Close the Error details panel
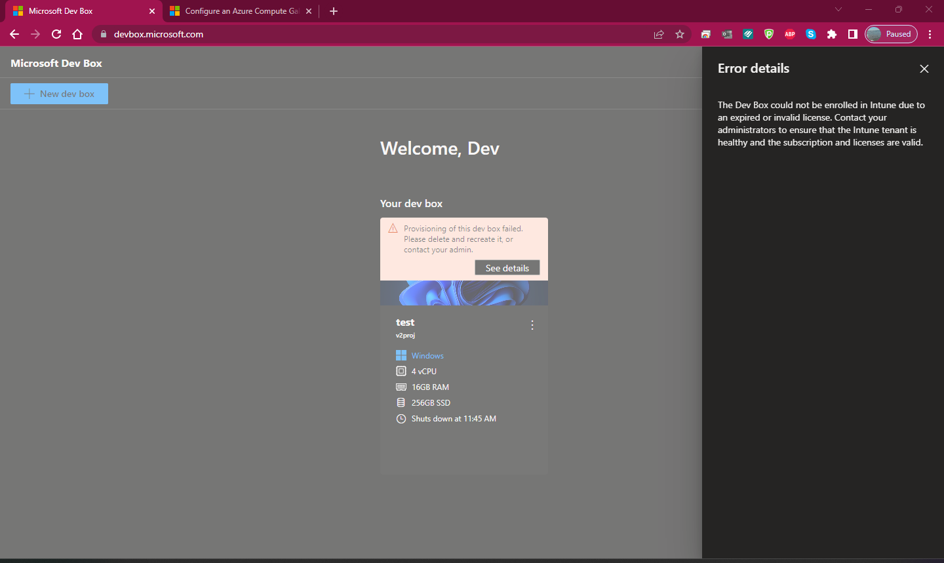 tap(924, 69)
